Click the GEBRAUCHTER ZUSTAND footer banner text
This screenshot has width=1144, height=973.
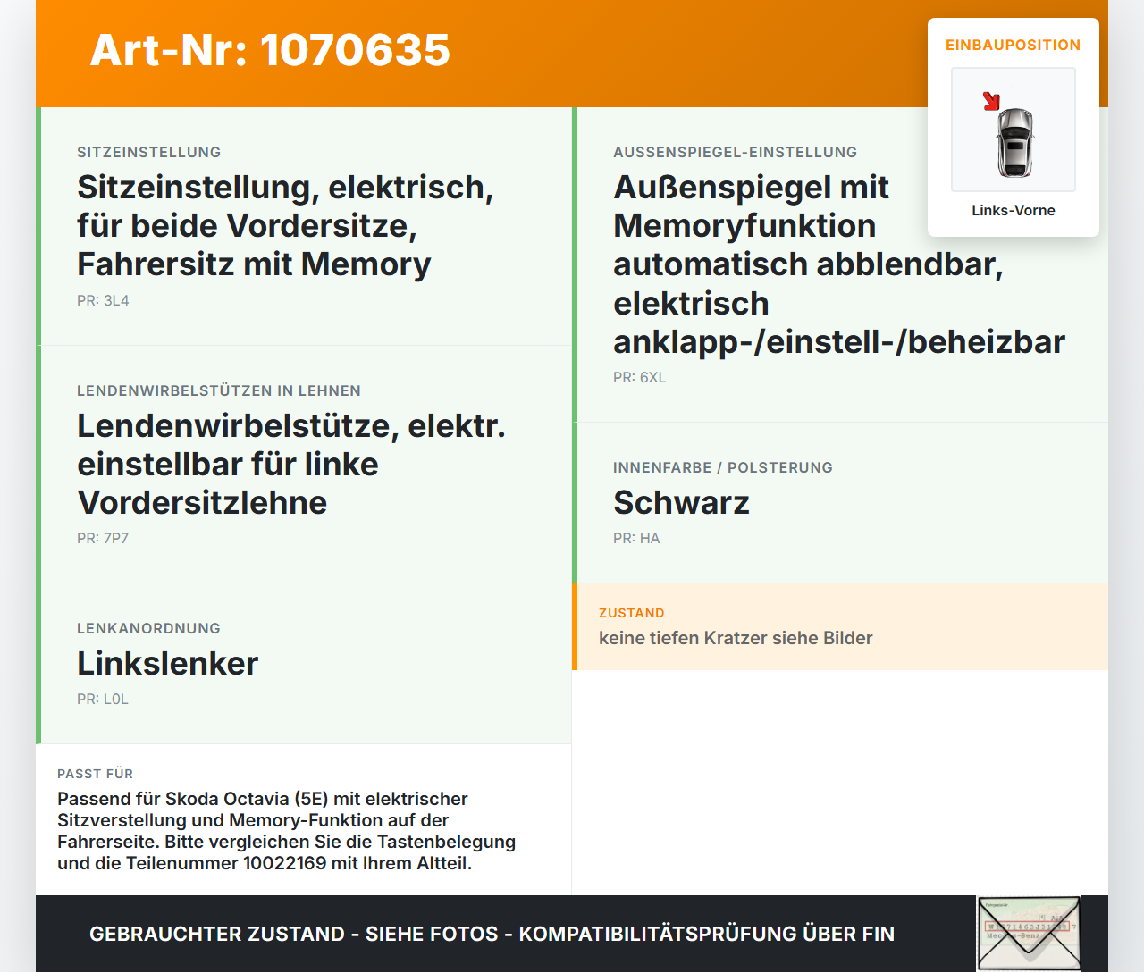492,934
